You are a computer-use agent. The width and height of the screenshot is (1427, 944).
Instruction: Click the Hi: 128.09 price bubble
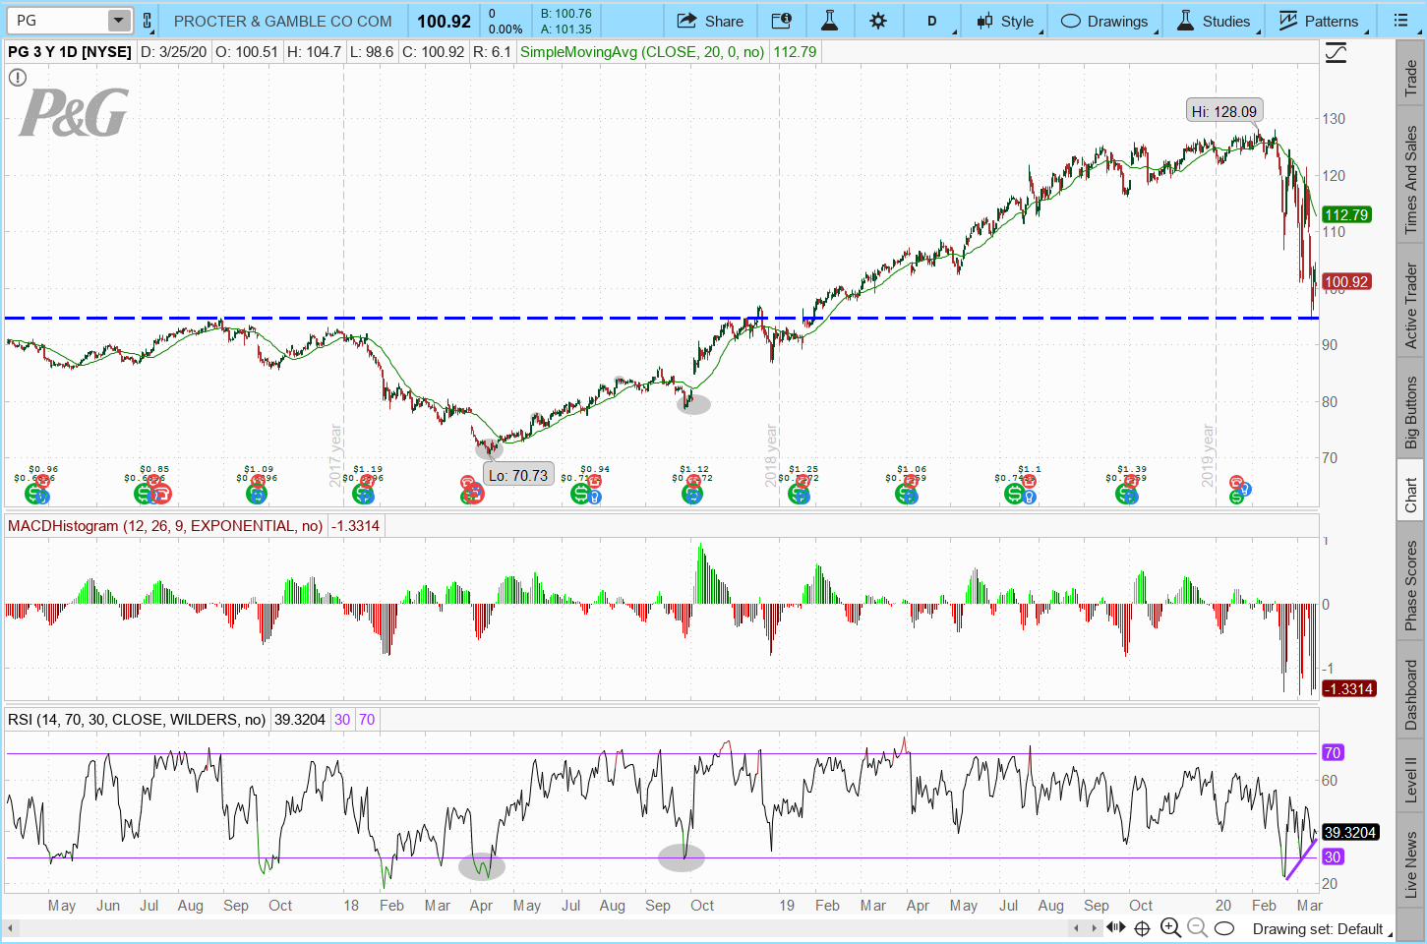click(x=1224, y=111)
